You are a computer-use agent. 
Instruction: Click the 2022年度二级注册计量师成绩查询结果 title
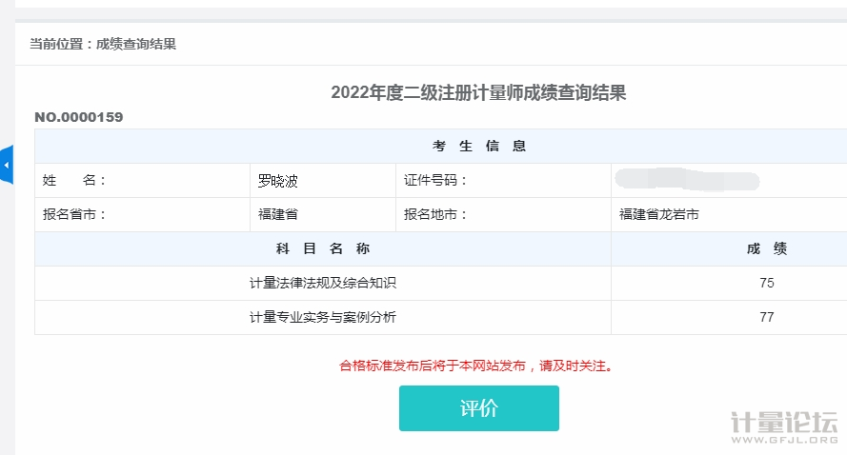coord(478,92)
